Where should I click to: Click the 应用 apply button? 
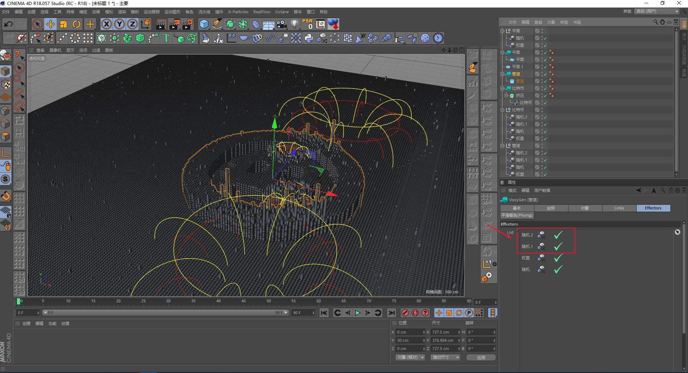pyautogui.click(x=481, y=358)
